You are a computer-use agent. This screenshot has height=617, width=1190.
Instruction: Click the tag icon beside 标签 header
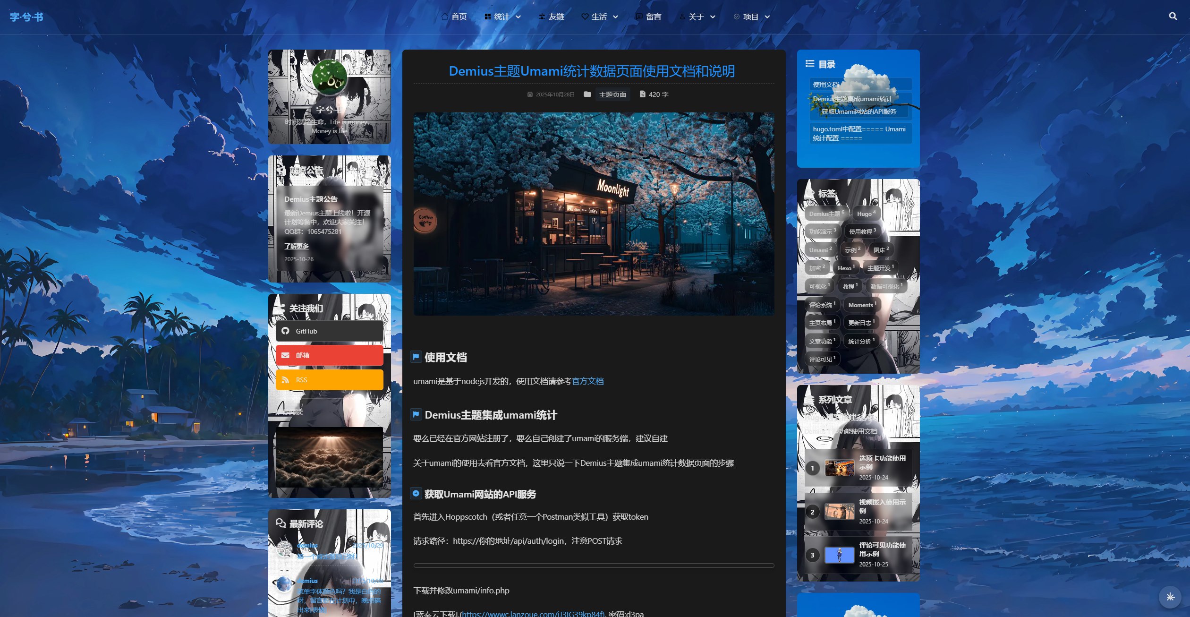(811, 192)
